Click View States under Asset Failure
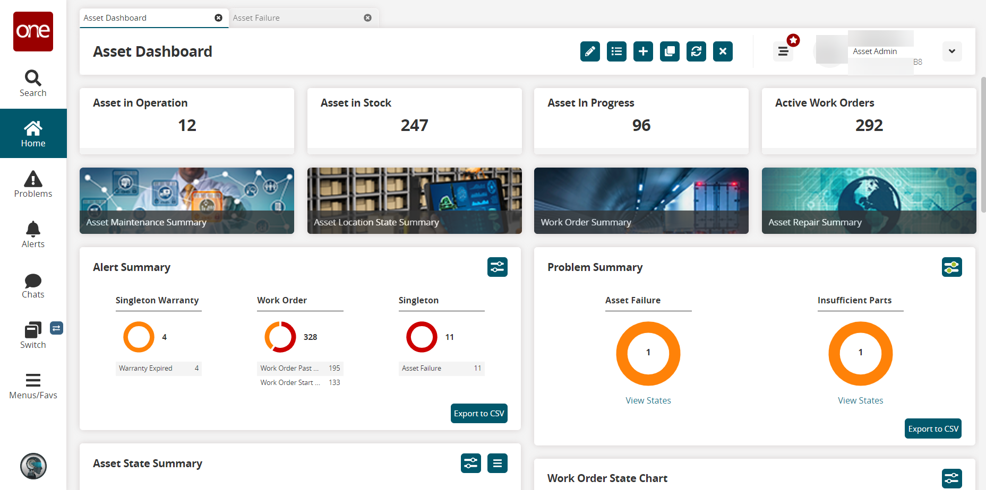Viewport: 986px width, 490px height. [x=648, y=400]
